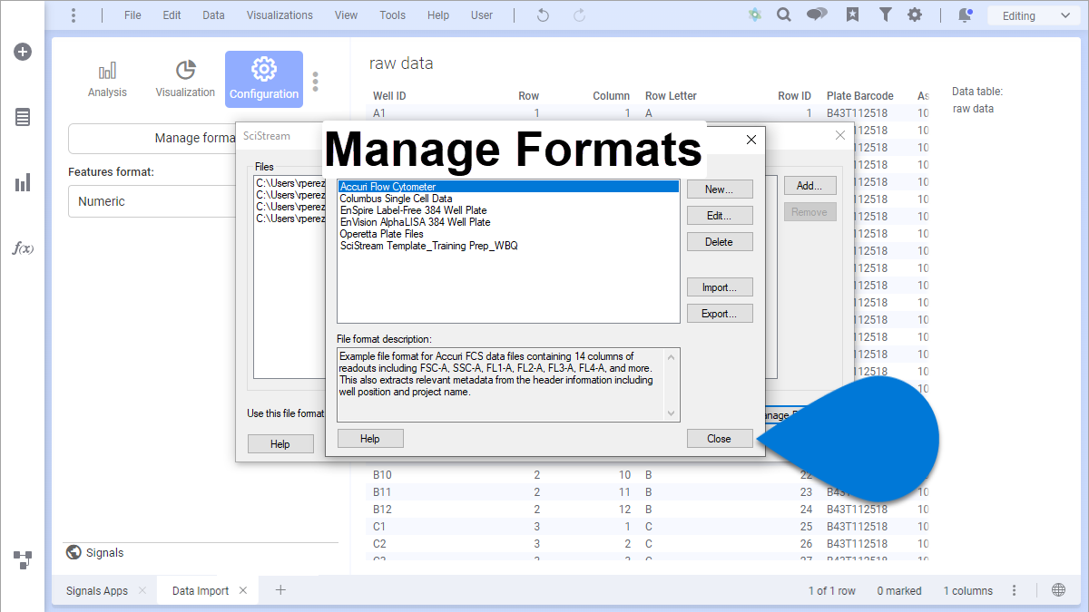The image size is (1089, 612).
Task: Click the more options dots beside Configuration
Action: point(315,82)
